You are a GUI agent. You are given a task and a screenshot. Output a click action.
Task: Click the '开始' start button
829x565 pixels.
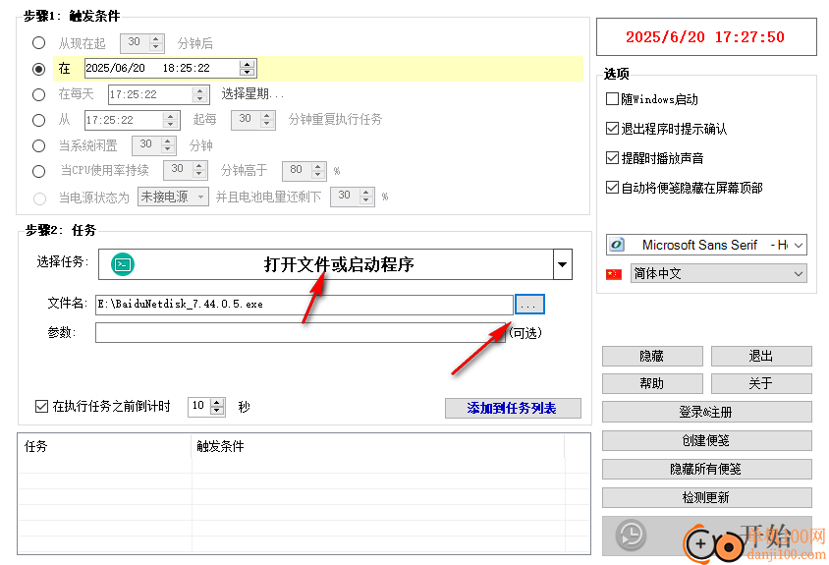click(706, 536)
